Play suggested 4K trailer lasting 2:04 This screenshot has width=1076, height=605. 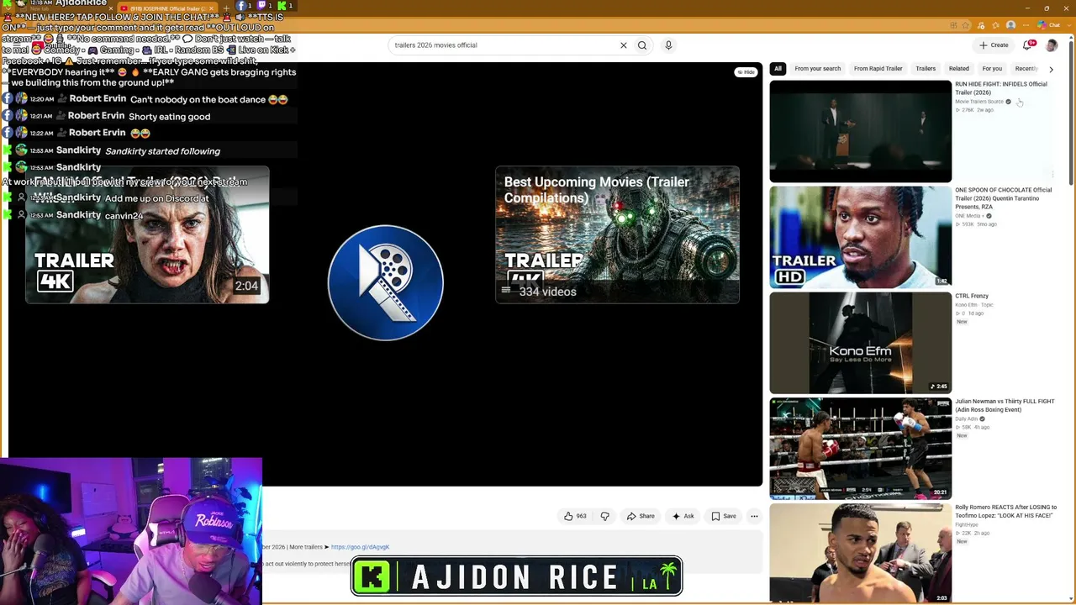(147, 234)
